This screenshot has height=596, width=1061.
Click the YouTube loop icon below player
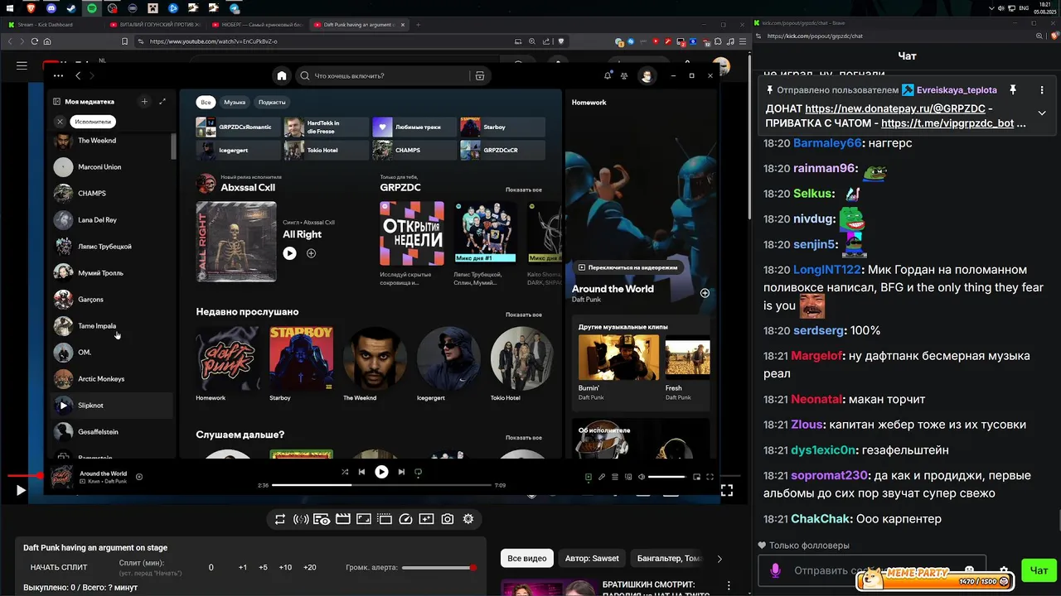280,519
